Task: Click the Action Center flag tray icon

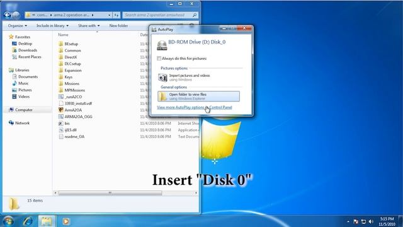Action: tap(356, 221)
